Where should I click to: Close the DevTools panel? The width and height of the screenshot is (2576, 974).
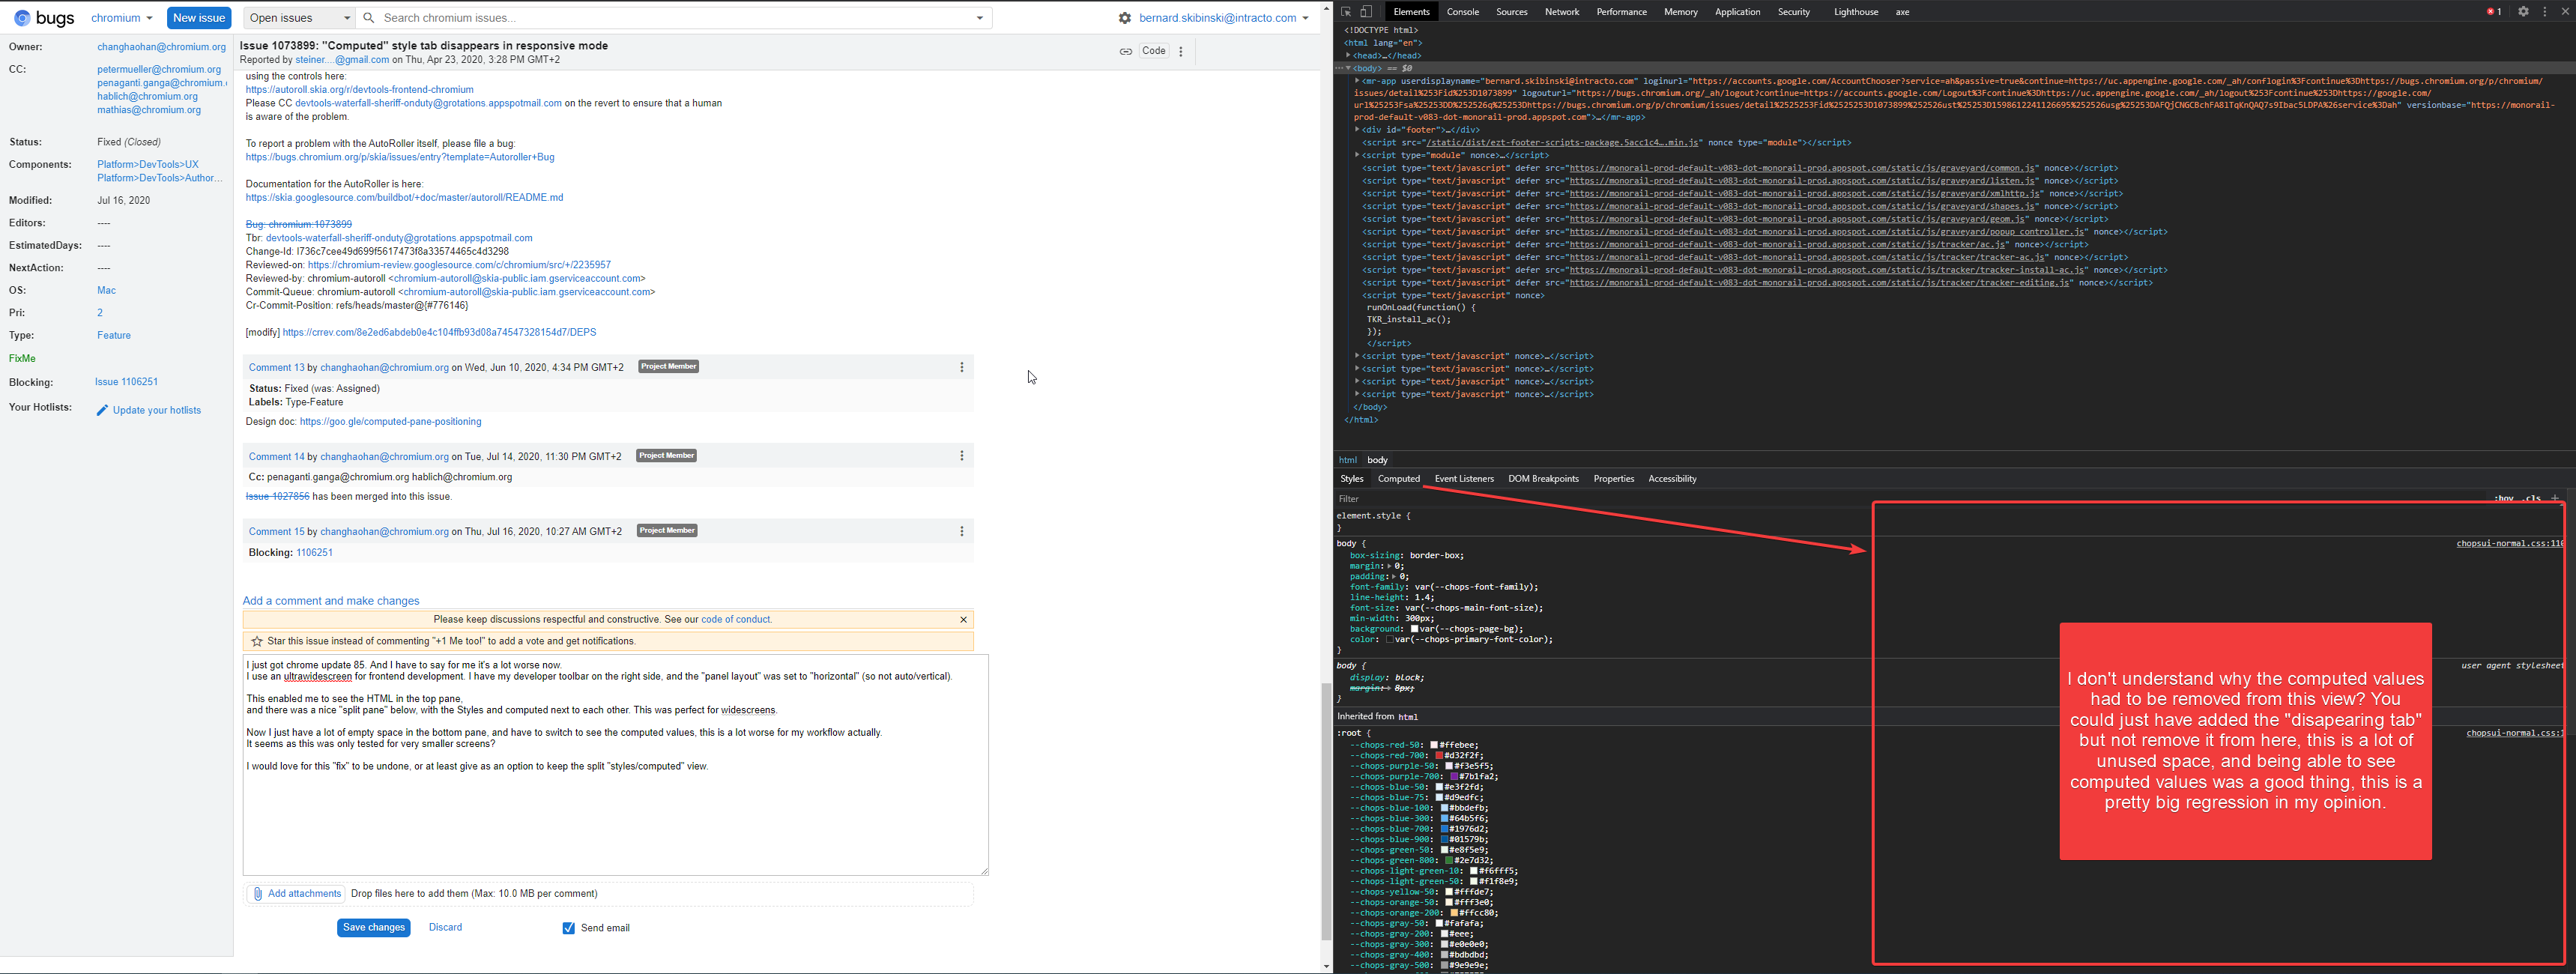[2565, 12]
